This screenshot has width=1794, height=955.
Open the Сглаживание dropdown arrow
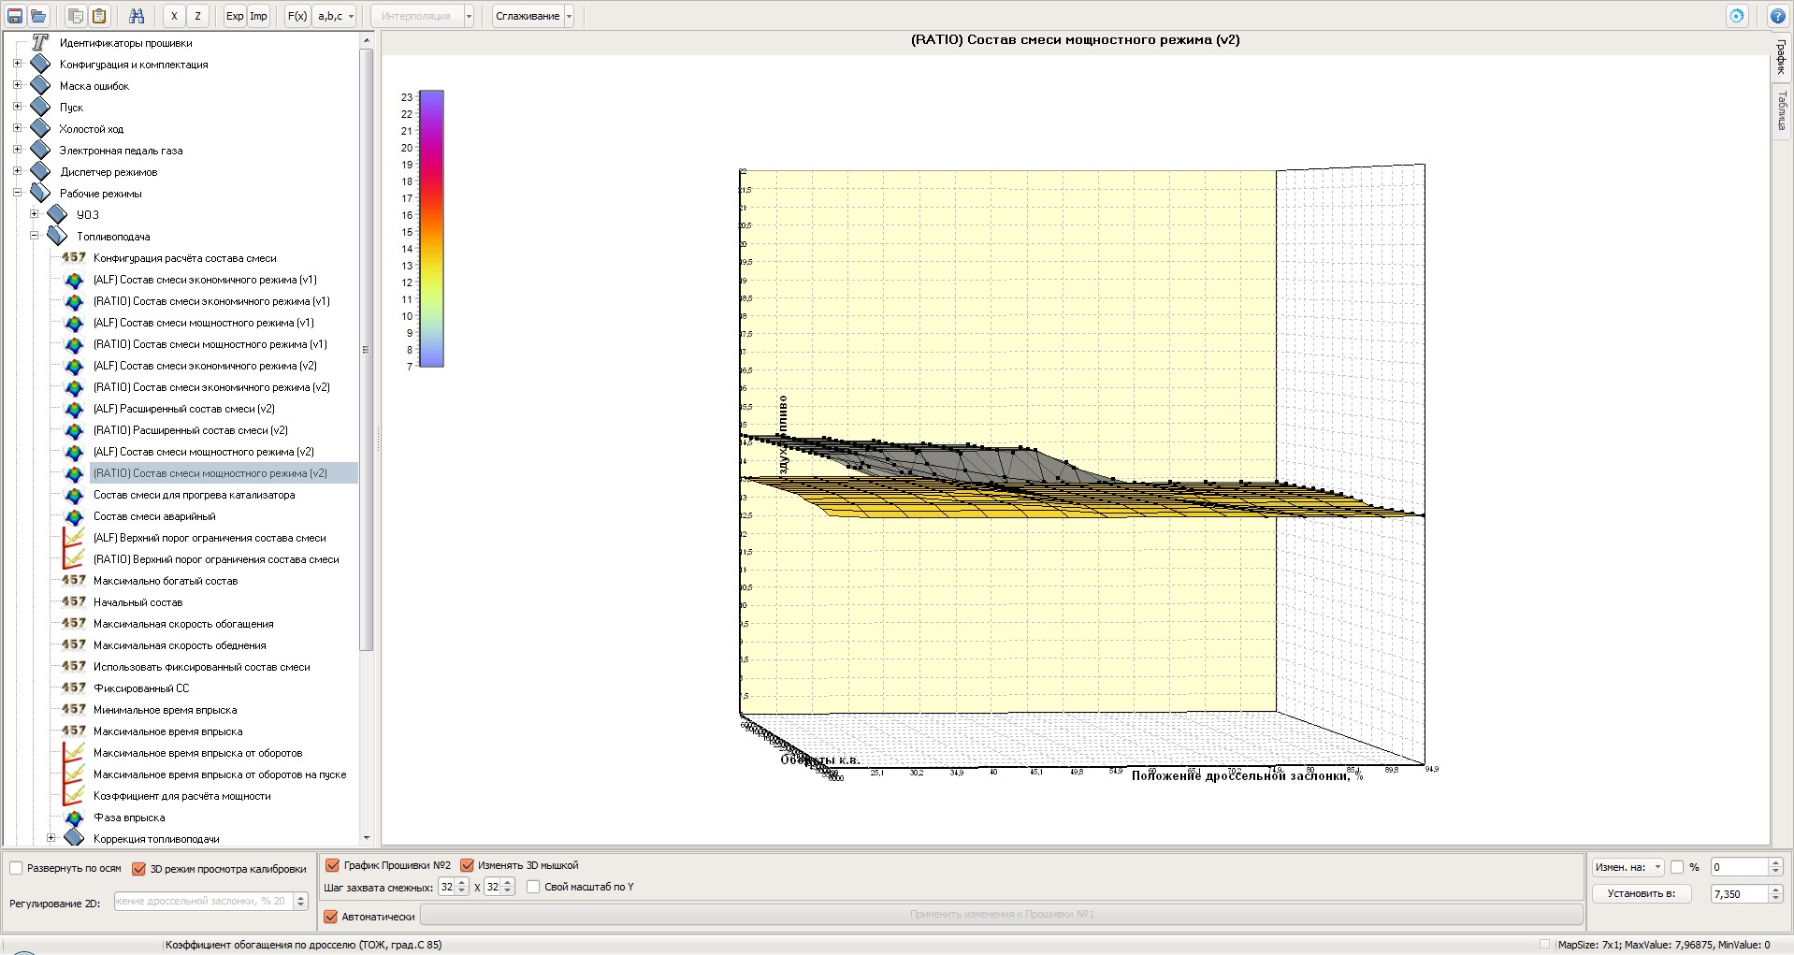pos(569,16)
